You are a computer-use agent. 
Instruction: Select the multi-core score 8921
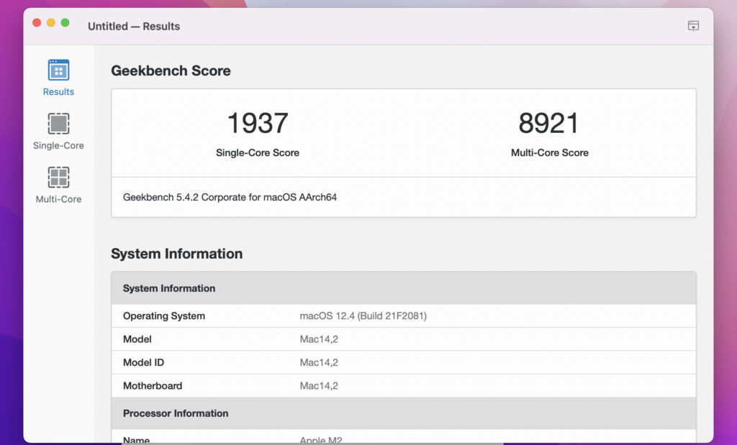(x=549, y=123)
